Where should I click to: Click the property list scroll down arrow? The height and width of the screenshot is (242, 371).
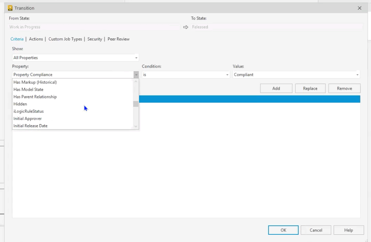(136, 126)
